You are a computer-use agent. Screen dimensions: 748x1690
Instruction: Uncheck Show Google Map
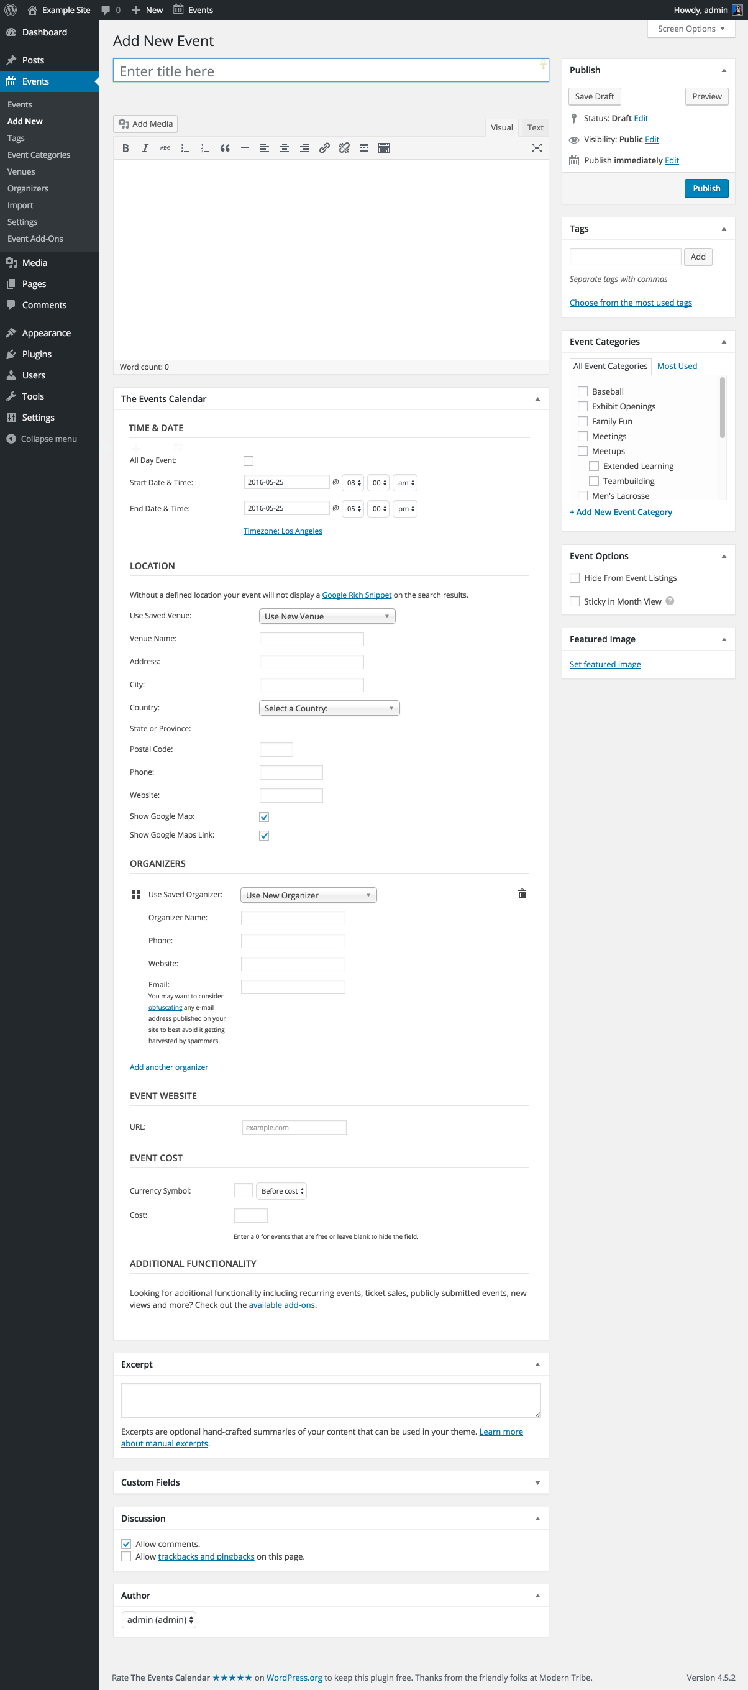click(265, 817)
